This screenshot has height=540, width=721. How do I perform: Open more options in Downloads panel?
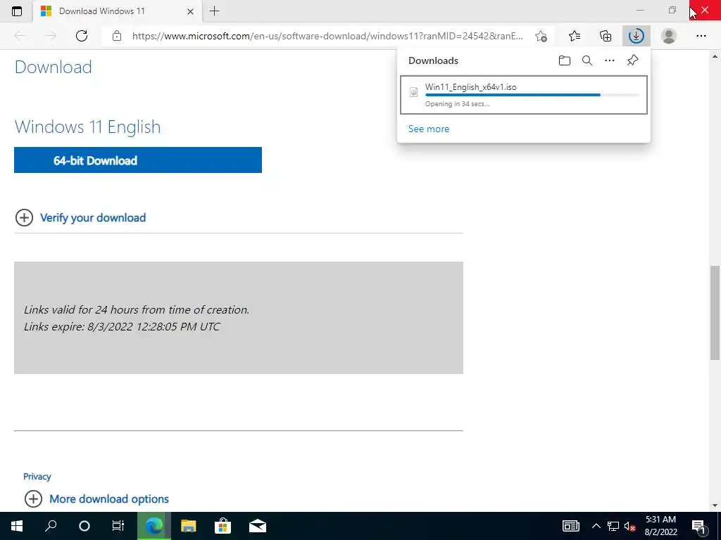(x=610, y=60)
